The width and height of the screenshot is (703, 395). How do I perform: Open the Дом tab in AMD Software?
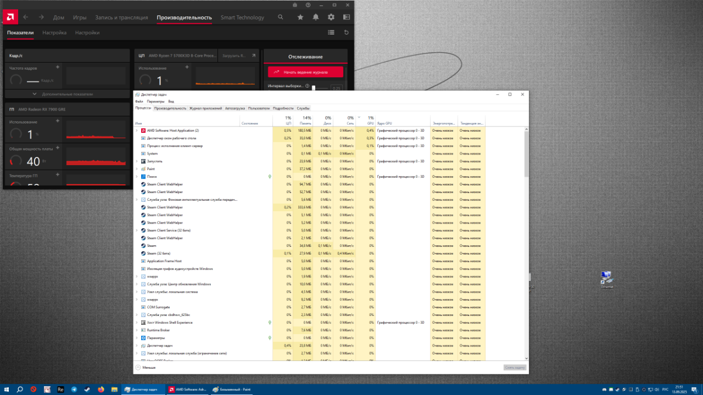pyautogui.click(x=59, y=18)
